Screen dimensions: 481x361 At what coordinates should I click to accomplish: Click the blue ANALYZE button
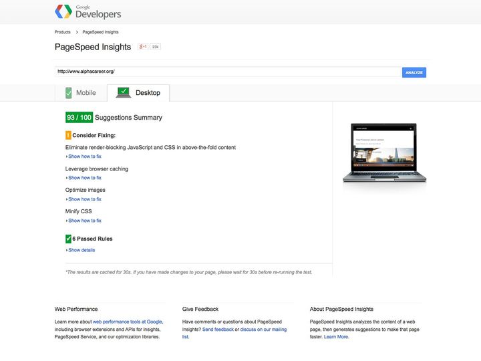[x=414, y=72]
